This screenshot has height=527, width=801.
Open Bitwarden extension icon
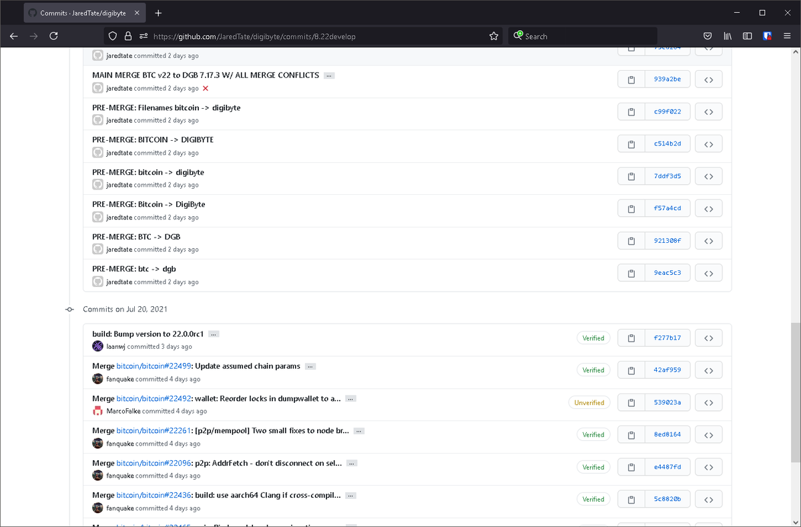768,36
